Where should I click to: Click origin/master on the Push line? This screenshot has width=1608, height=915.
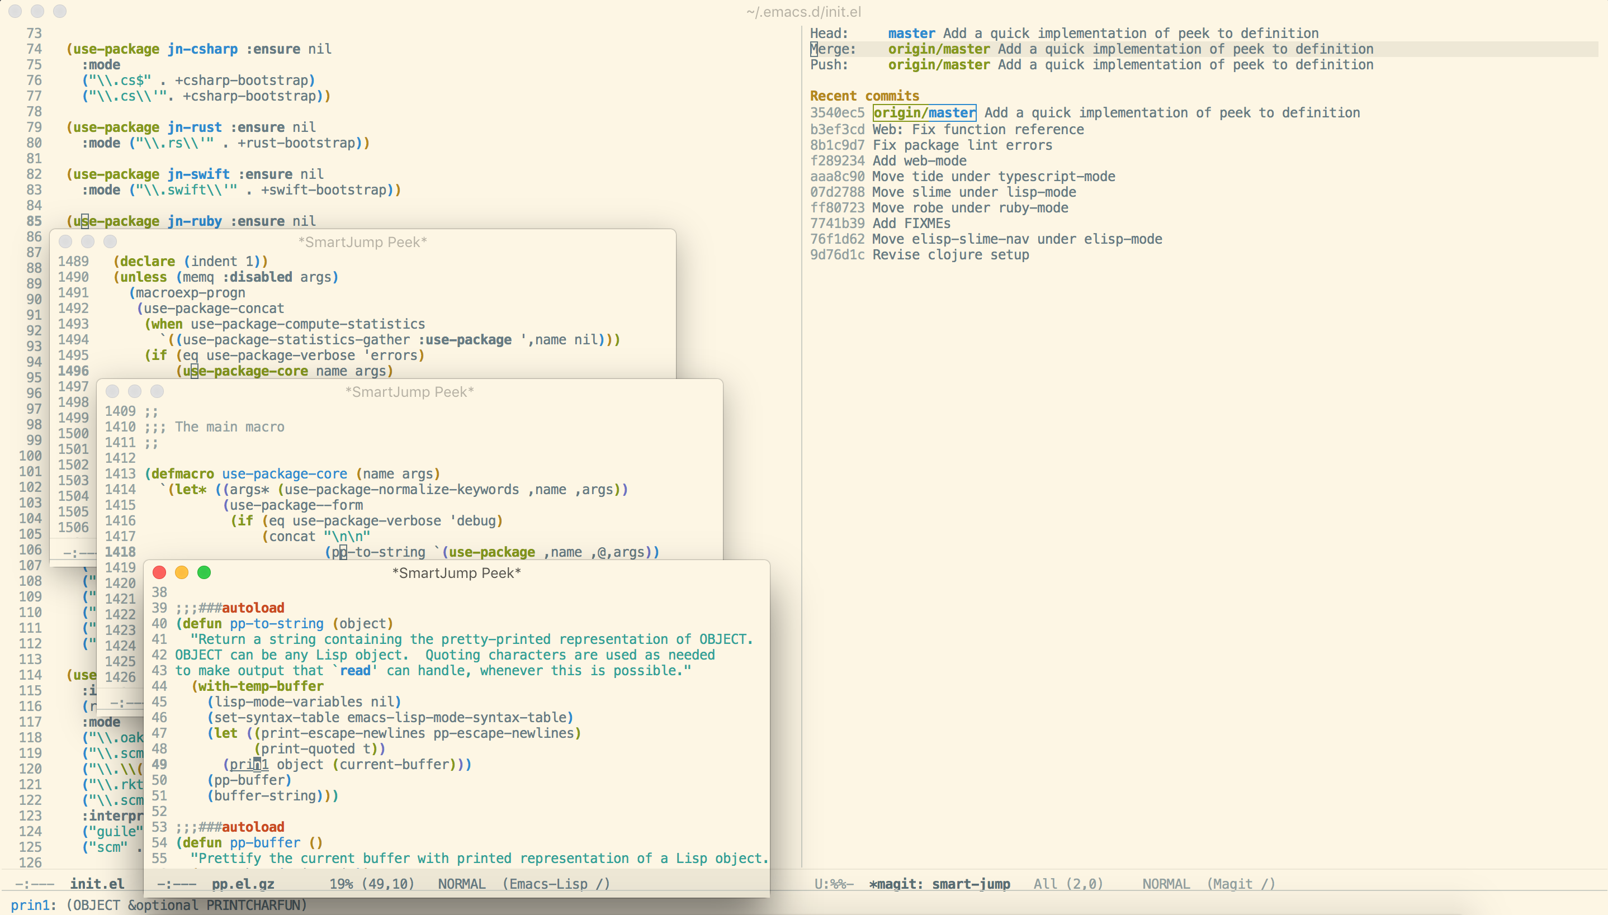click(939, 65)
